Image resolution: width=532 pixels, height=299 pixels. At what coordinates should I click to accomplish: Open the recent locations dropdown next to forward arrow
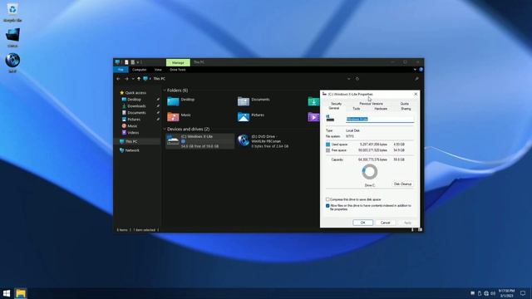tap(133, 79)
